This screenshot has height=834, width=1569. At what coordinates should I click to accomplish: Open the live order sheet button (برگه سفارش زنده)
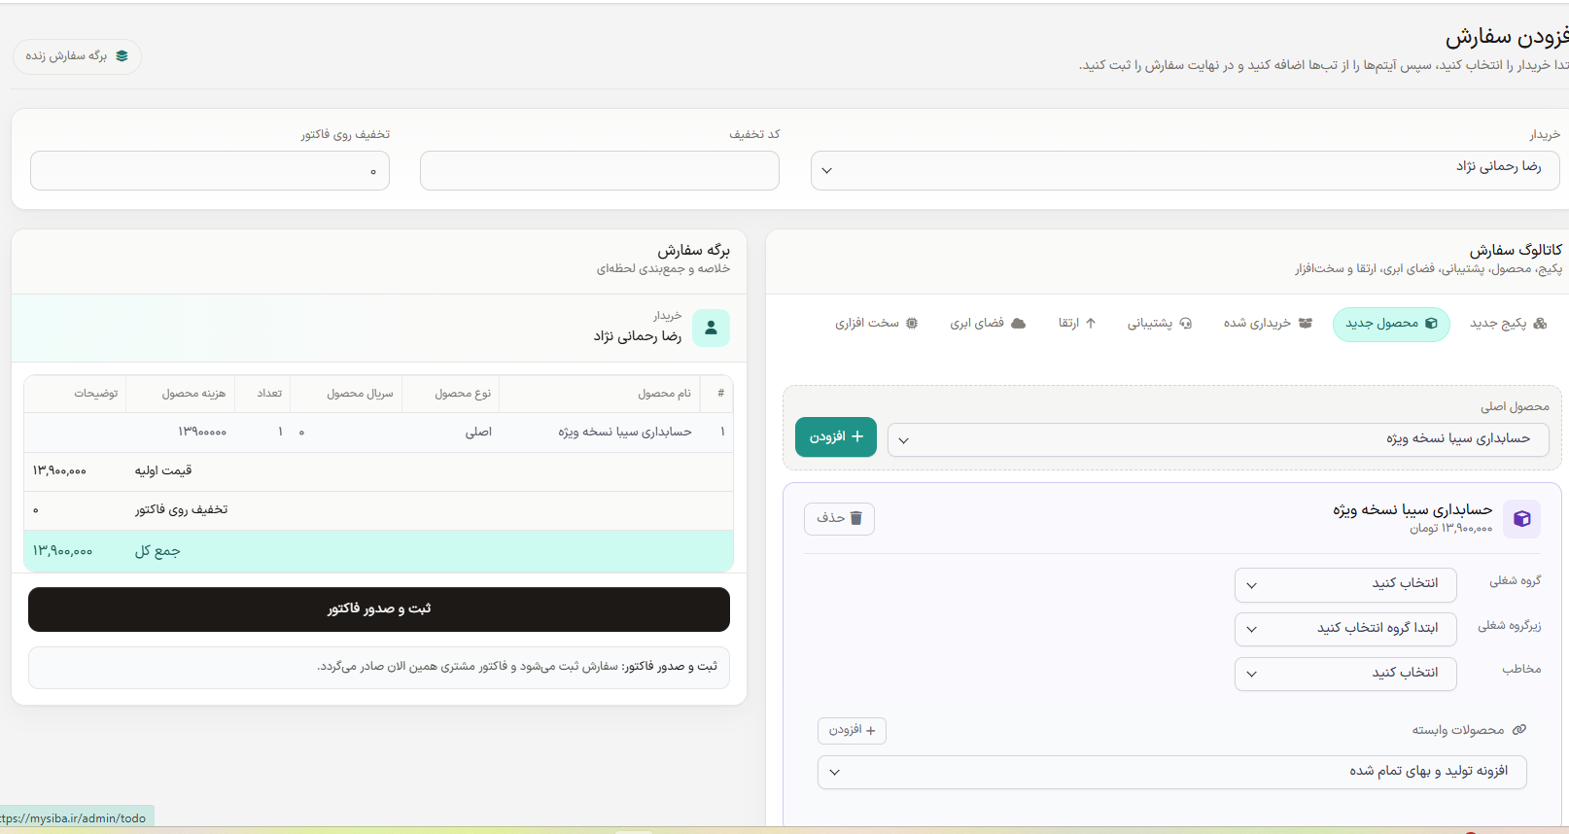pyautogui.click(x=77, y=56)
